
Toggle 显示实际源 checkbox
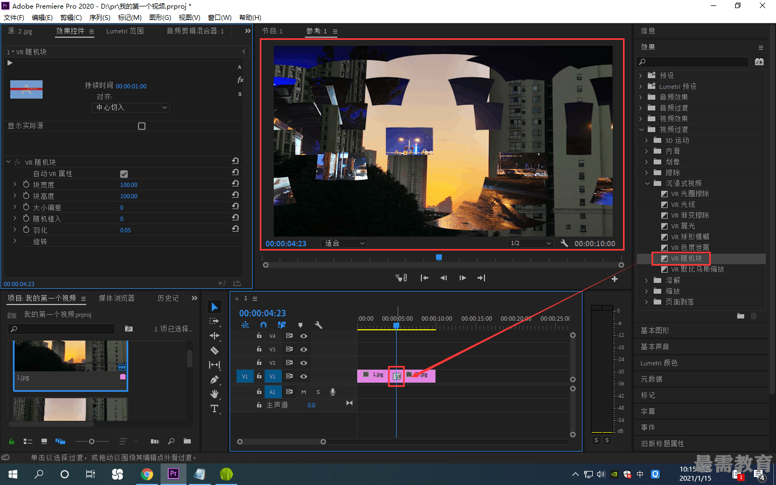pyautogui.click(x=142, y=126)
